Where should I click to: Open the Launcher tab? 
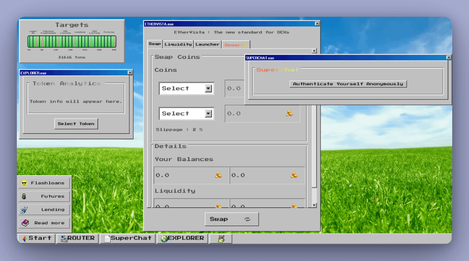click(x=208, y=44)
